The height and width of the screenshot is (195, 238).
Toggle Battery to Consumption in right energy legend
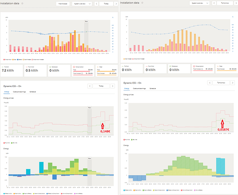(x=173, y=190)
